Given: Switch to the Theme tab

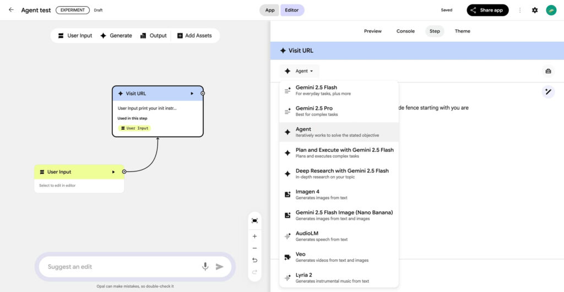Looking at the screenshot, I should (462, 31).
